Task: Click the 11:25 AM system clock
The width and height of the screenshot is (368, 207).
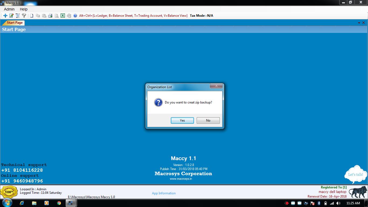Action: 353,203
